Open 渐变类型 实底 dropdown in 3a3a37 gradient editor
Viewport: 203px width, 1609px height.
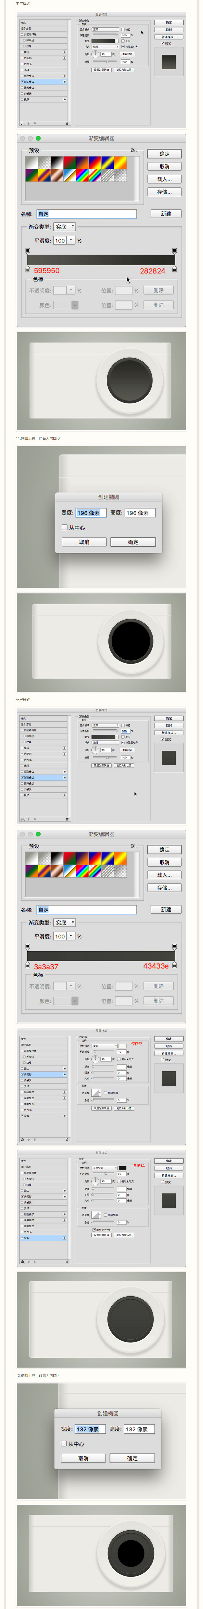pyautogui.click(x=64, y=923)
